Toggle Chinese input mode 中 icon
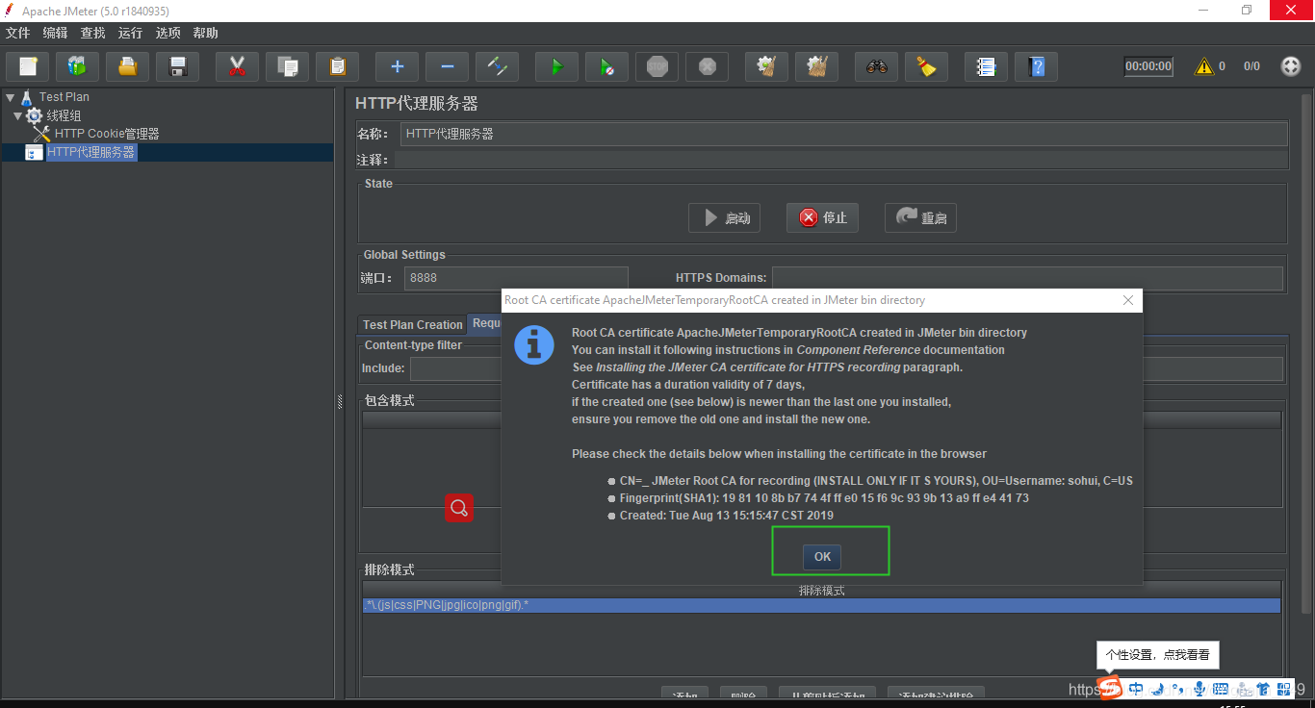This screenshot has height=708, width=1315. 1136,689
